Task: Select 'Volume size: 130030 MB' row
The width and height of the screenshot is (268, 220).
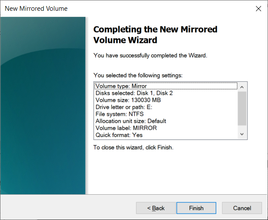Action: 166,100
